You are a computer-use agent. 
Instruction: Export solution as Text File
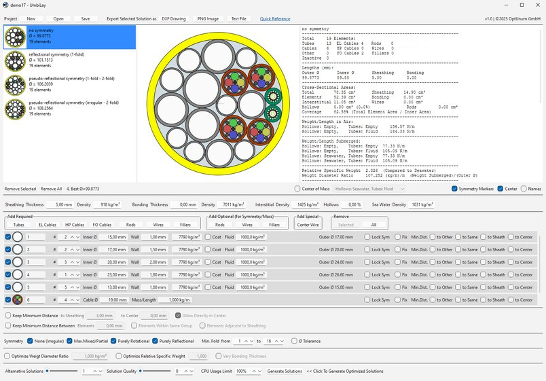(x=238, y=19)
